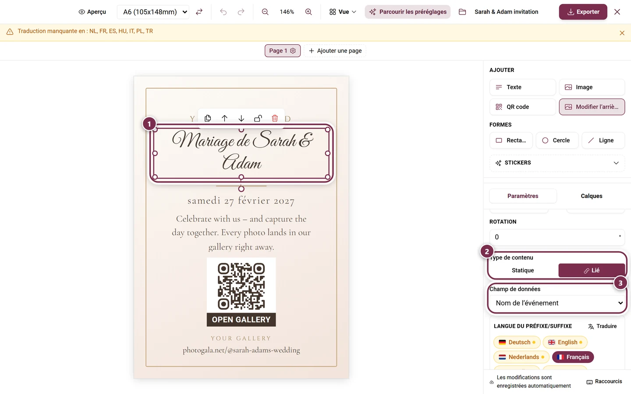Add an Image element
Image resolution: width=631 pixels, height=394 pixels.
tap(592, 87)
